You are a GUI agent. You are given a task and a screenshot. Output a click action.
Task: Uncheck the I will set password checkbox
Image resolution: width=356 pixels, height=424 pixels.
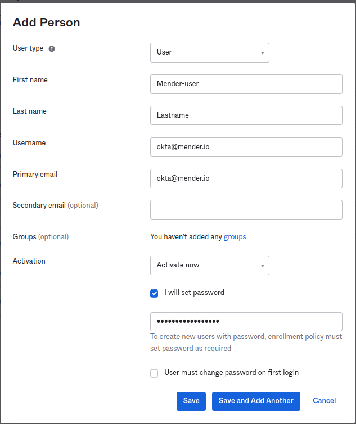click(154, 293)
